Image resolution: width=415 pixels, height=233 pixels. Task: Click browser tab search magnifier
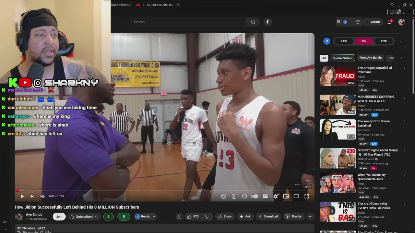coord(392,5)
